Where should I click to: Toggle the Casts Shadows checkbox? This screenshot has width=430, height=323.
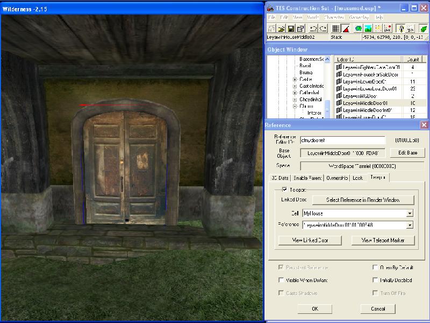281,293
